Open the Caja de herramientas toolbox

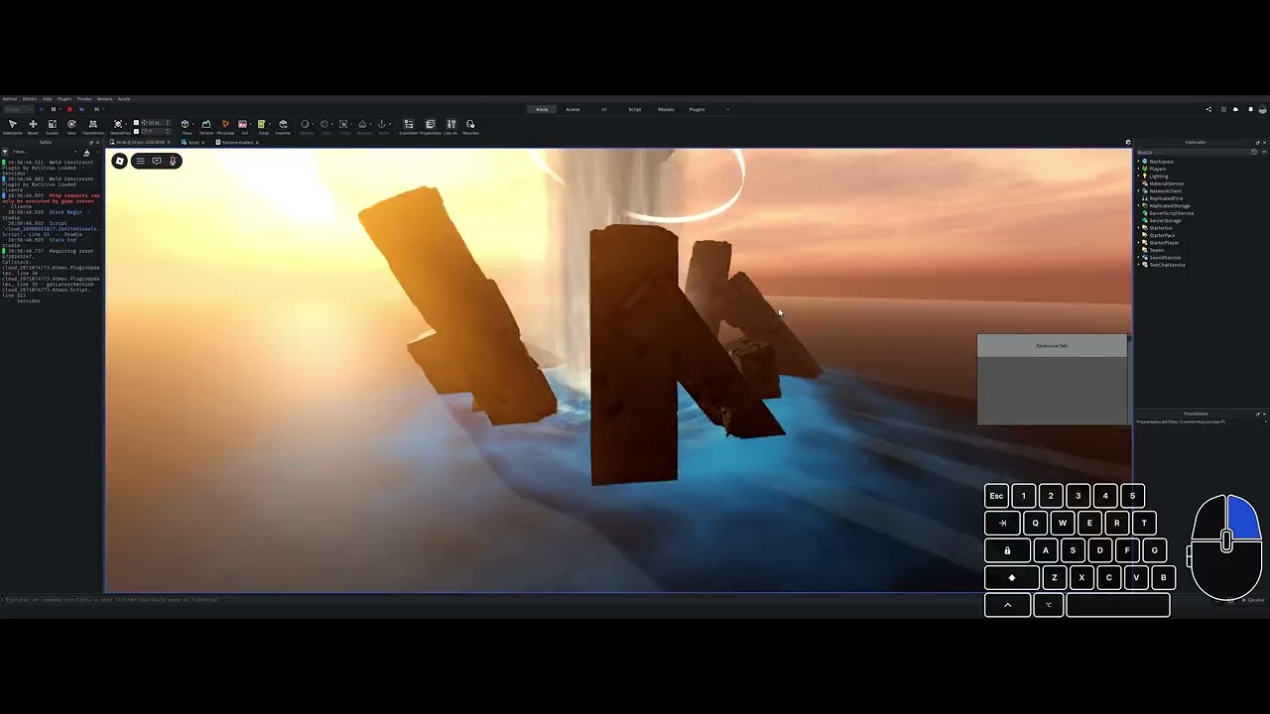coord(451,126)
